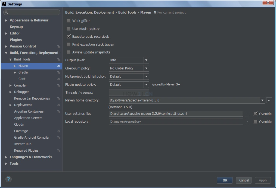Select Keymap in the settings tree
The image size is (276, 188).
(x=16, y=27)
